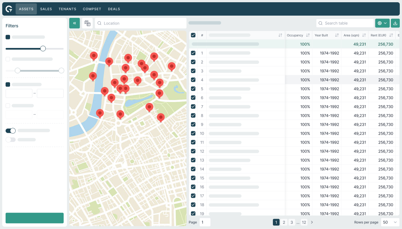Toggle the map/table layout view icon

click(87, 23)
